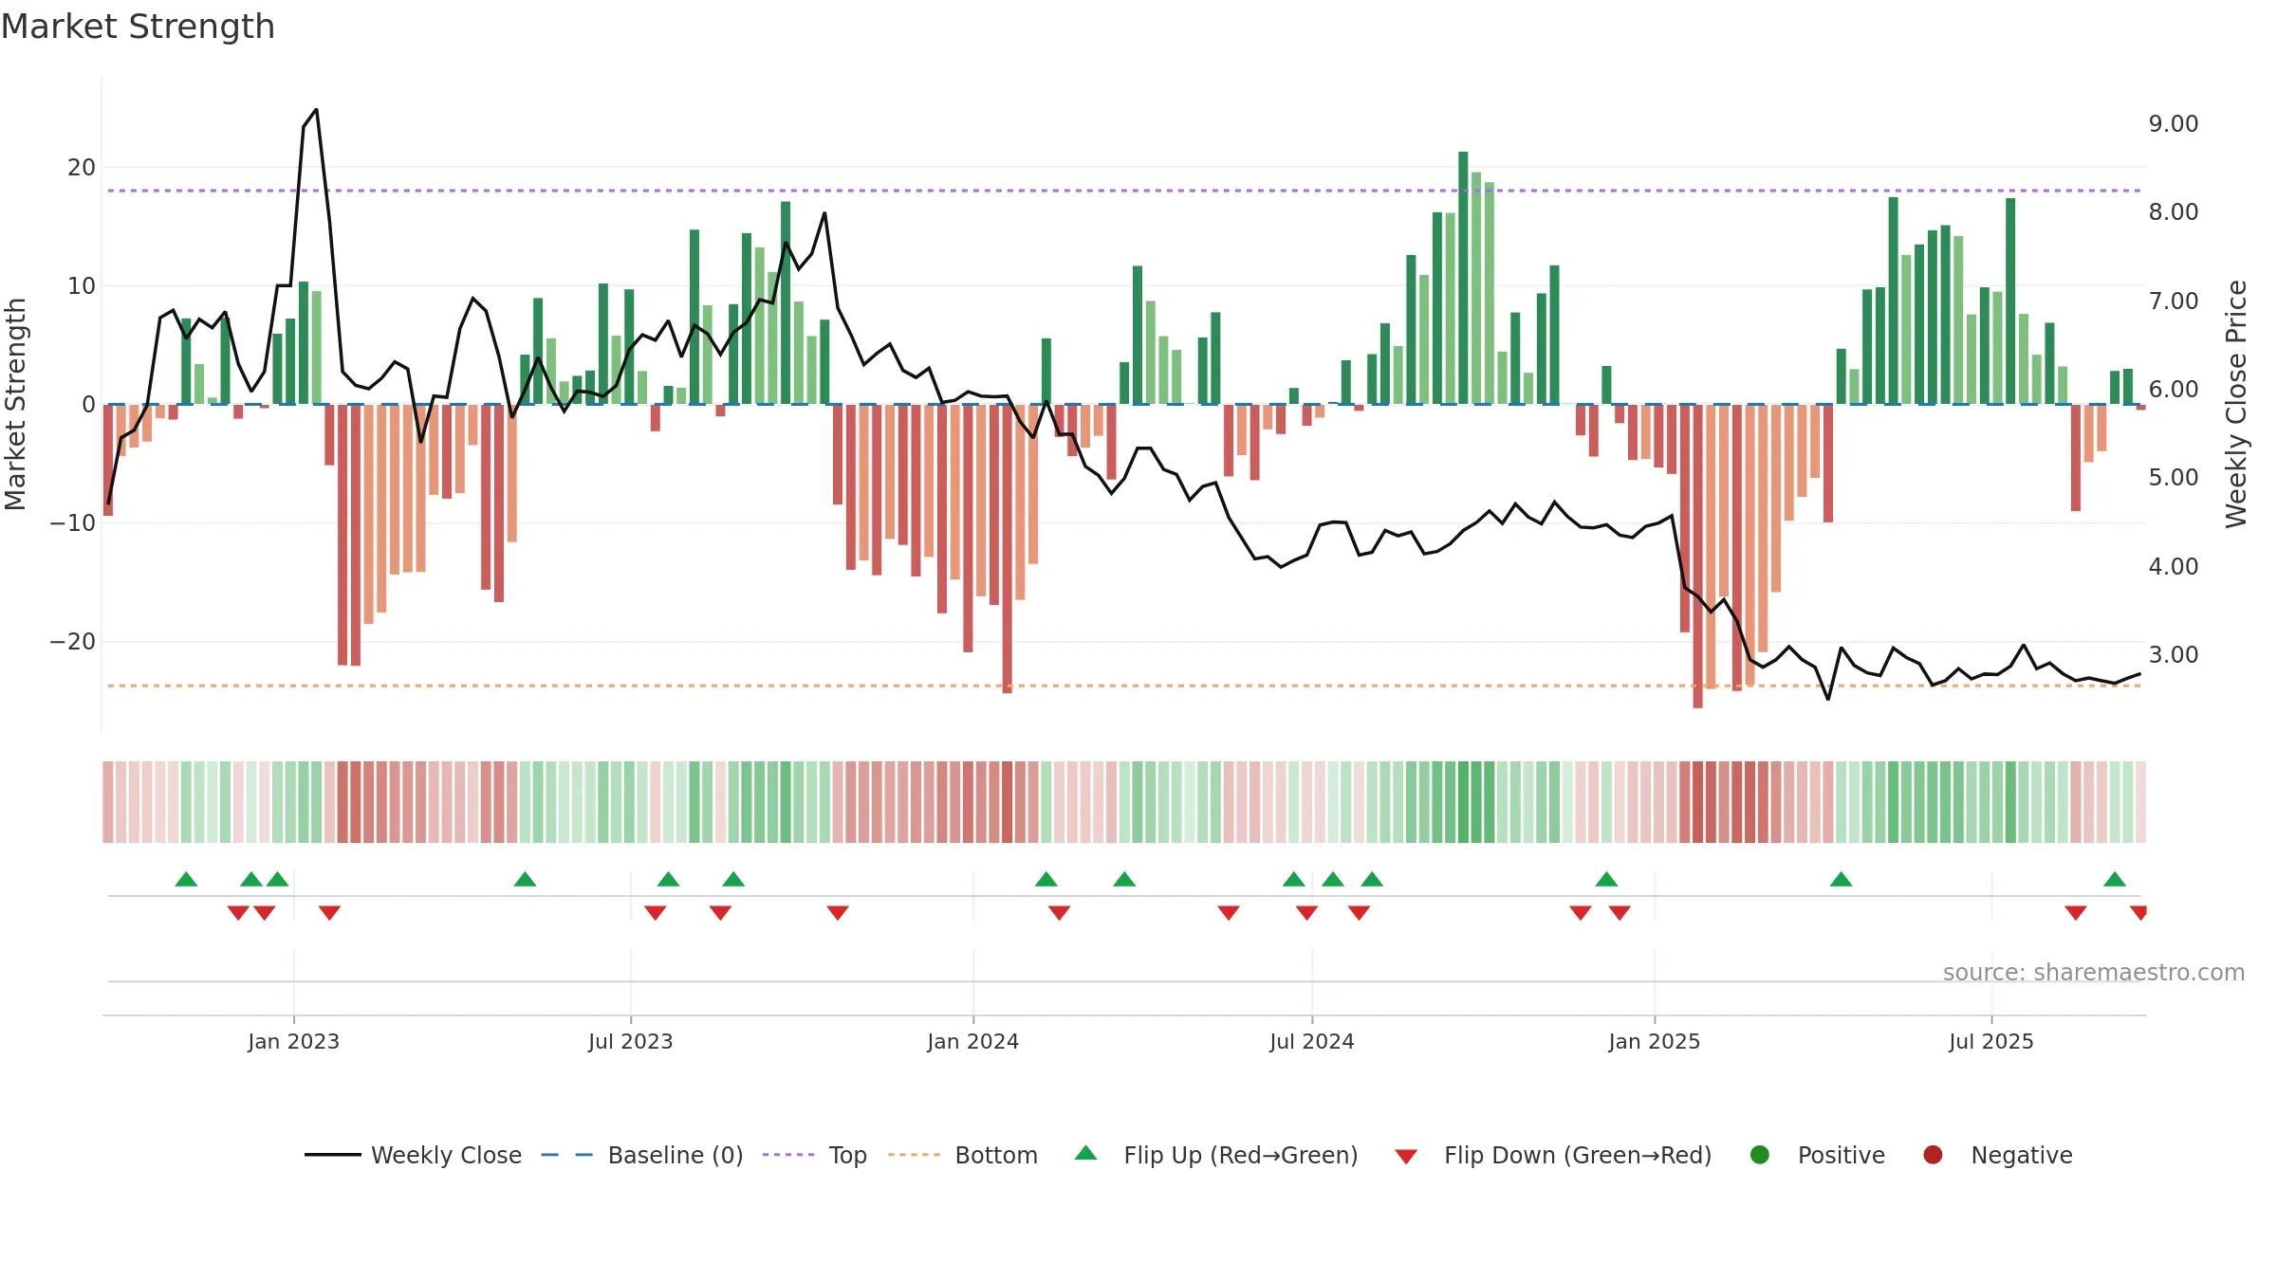Click the last green flip-up marker near Sep 2025
This screenshot has width=2277, height=1280.
click(x=2115, y=879)
